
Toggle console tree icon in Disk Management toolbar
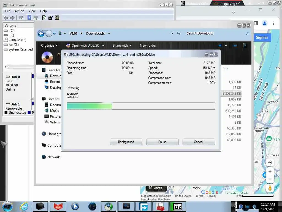tap(21, 18)
